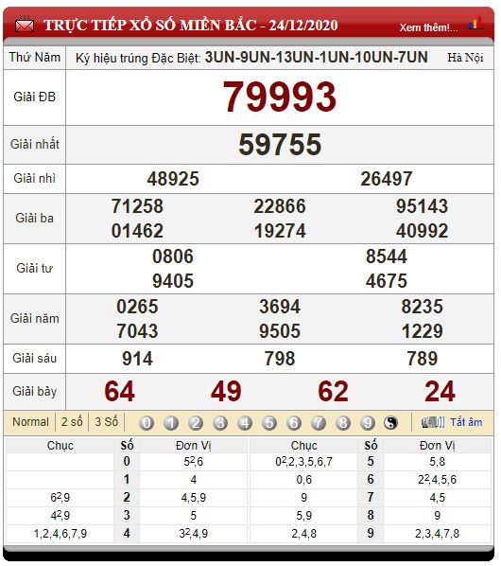This screenshot has height=566, width=501.
Task: Click the sound speaker icon
Action: pyautogui.click(x=433, y=422)
